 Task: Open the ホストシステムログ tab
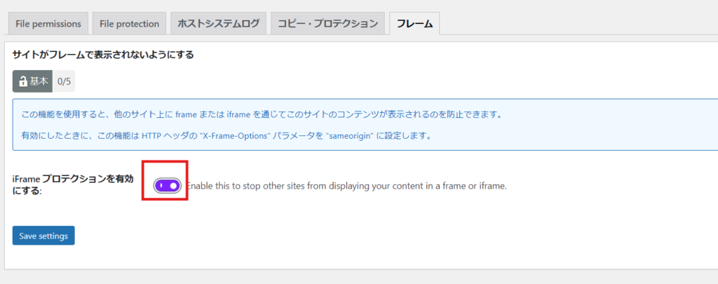point(219,23)
